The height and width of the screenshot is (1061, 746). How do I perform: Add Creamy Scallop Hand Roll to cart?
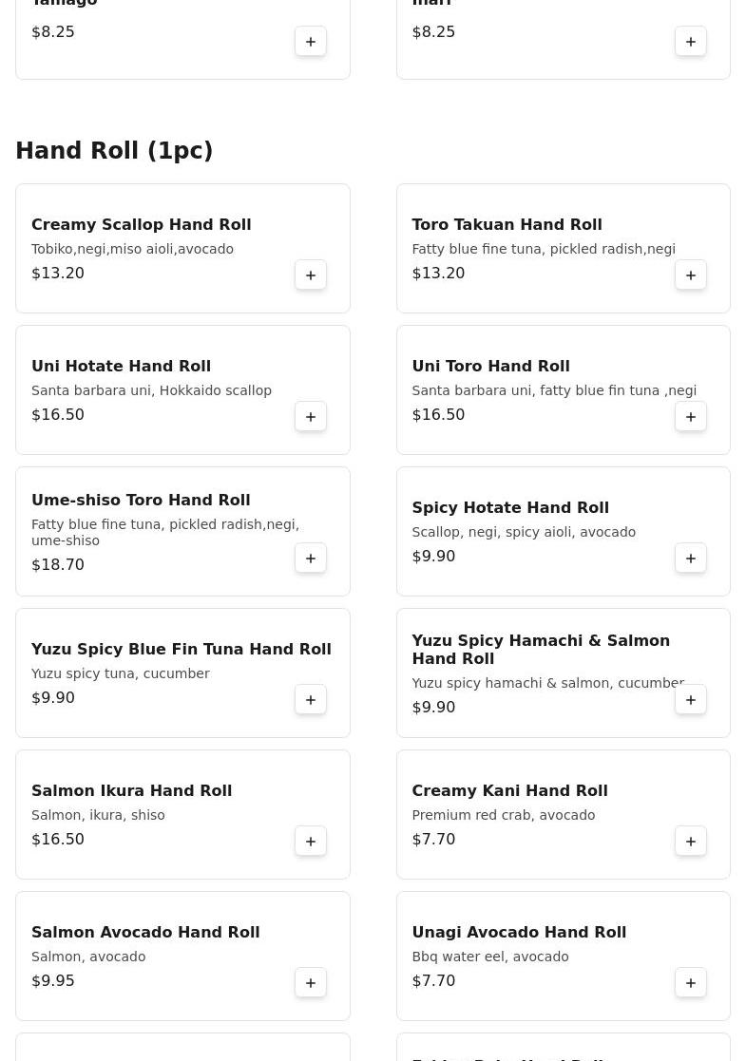(x=311, y=275)
